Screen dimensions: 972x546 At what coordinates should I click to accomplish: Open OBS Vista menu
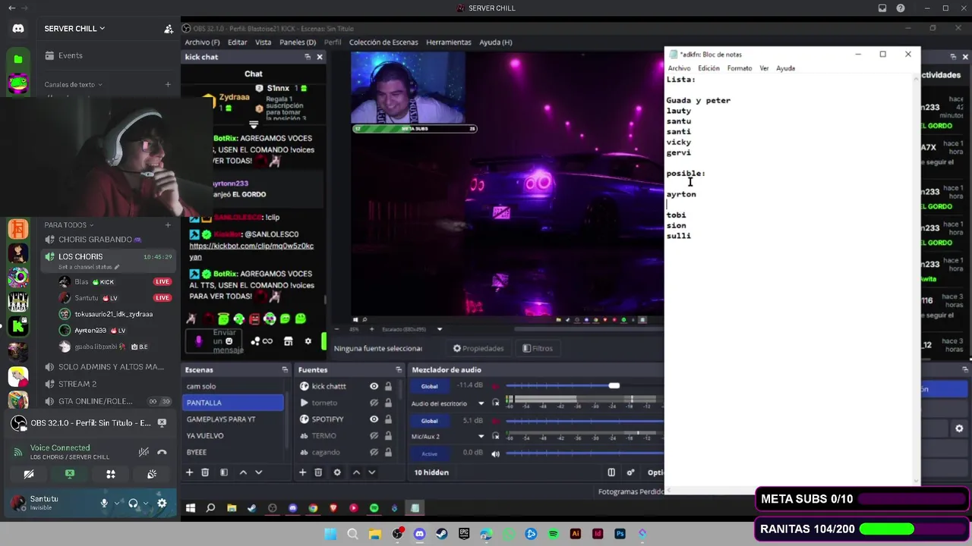(x=264, y=42)
